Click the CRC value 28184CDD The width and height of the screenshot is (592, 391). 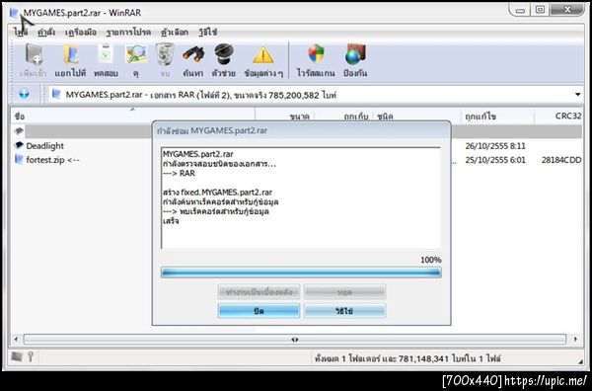[x=561, y=160]
